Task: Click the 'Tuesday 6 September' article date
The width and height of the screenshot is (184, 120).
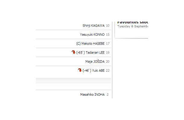Action: 133,26
